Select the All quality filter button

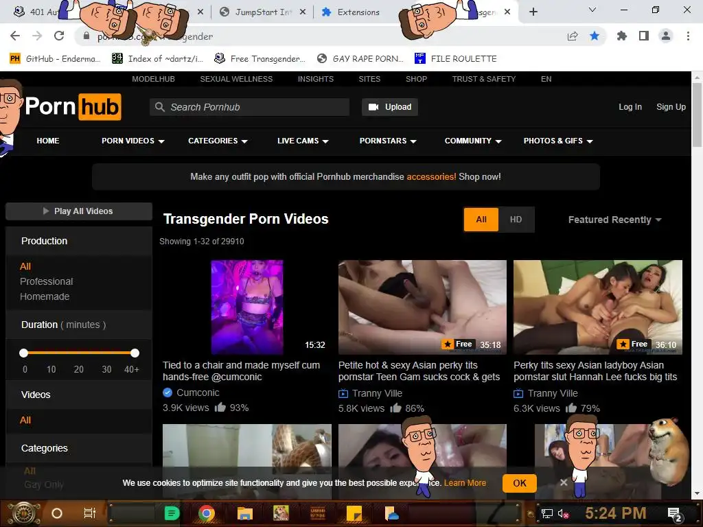click(x=481, y=220)
